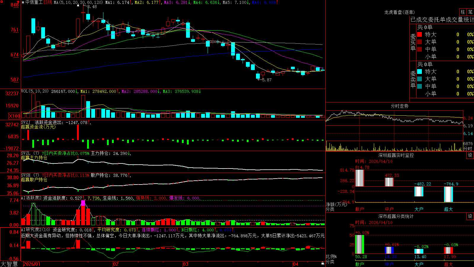Click 时间: 2026/04/10 in 深圳超赢实时监控
Screen dimensions: 474x267
[x=374, y=161]
